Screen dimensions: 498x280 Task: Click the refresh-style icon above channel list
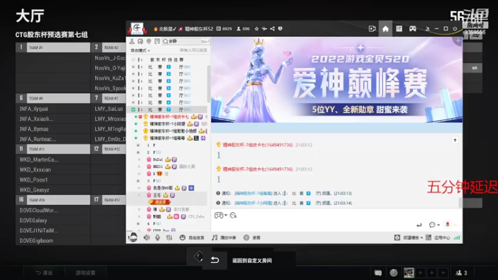141,41
